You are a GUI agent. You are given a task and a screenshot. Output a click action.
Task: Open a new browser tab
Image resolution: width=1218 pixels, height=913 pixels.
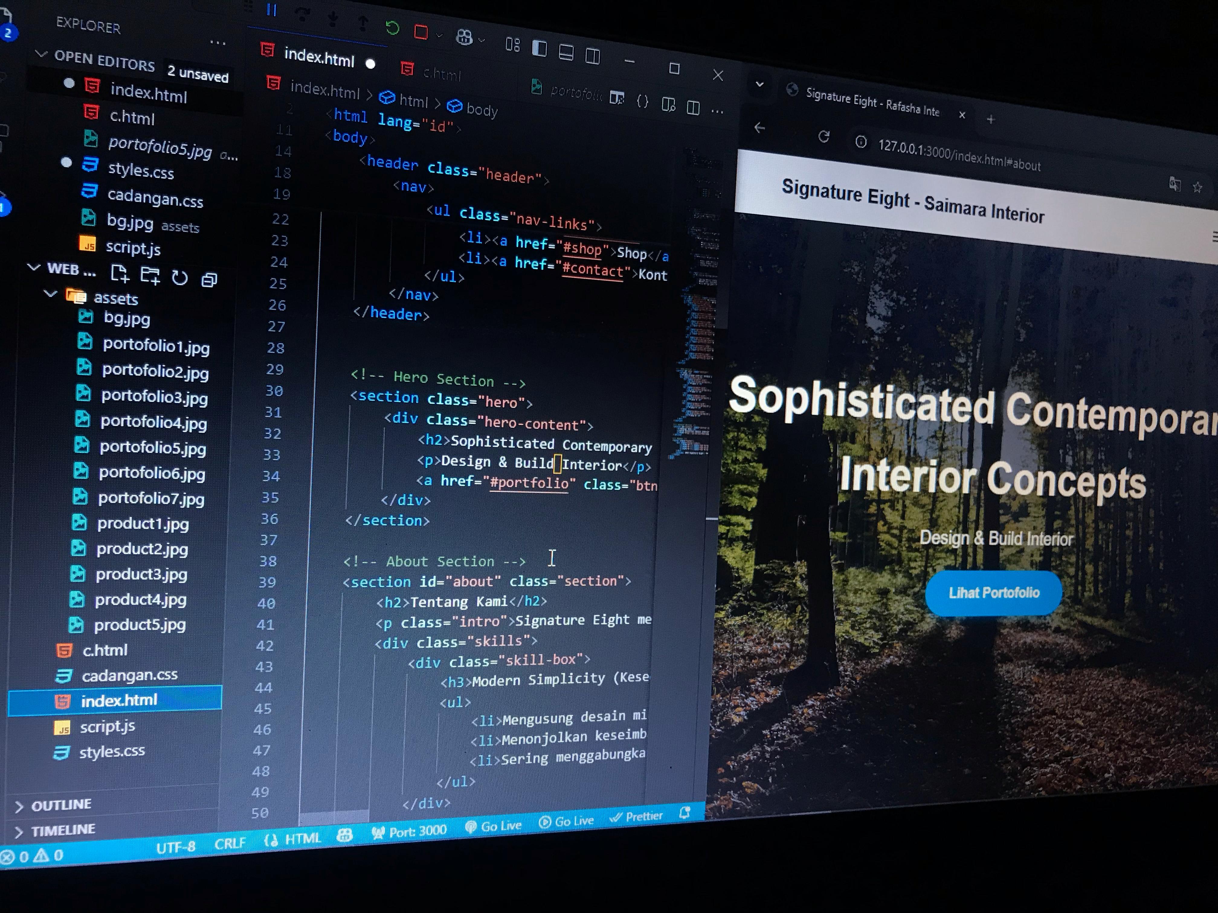(x=991, y=120)
